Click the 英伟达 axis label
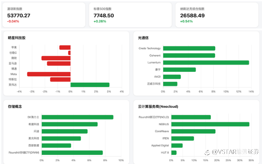 click(x=13, y=85)
